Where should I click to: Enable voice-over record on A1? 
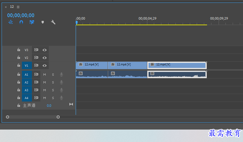(x=61, y=74)
